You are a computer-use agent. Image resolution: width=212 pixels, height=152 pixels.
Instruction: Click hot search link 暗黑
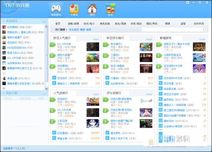tap(89, 30)
